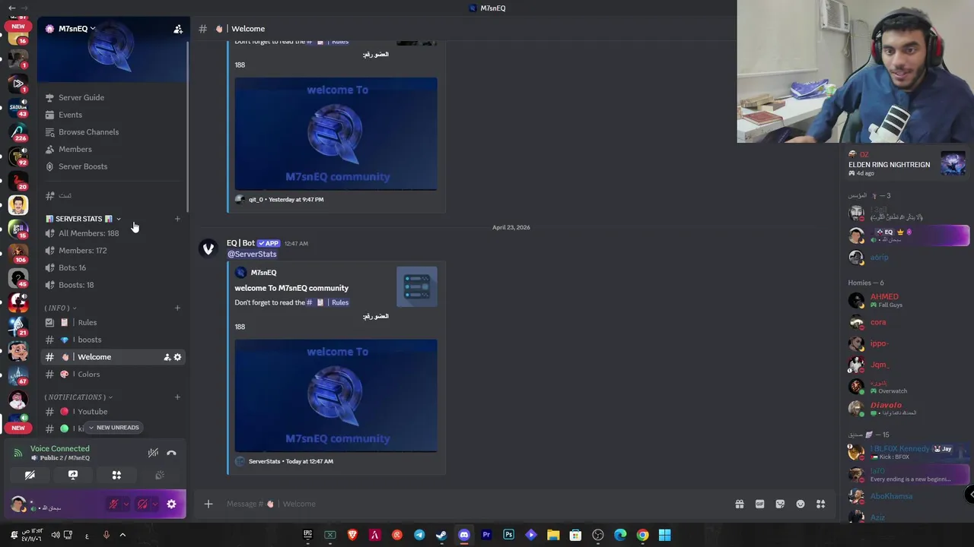Undeafen the headphones in user panel
The width and height of the screenshot is (974, 547).
[x=142, y=504]
